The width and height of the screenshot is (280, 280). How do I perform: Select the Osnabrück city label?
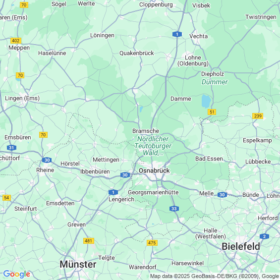click(154, 170)
